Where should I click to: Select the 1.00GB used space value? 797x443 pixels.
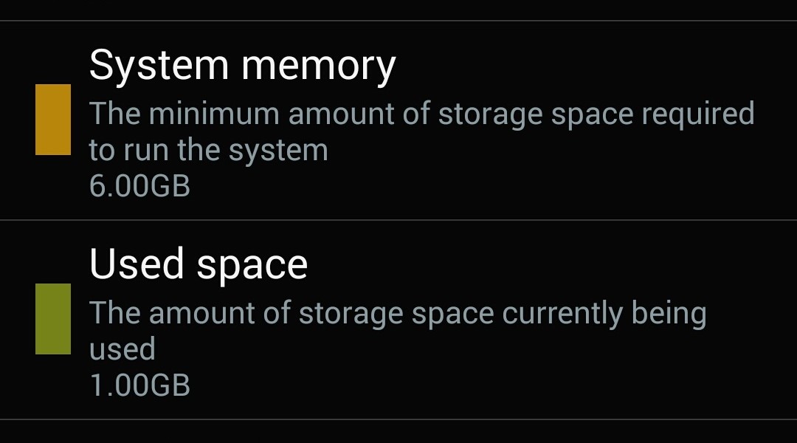139,385
